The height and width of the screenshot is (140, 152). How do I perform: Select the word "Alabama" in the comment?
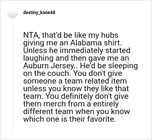[x=86, y=43]
